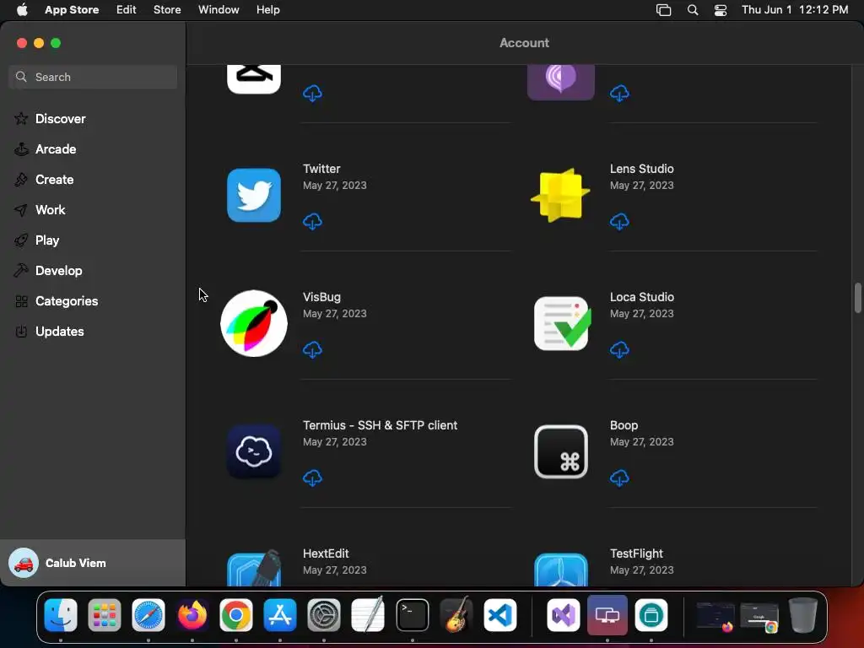Open System Settings from the Dock
This screenshot has width=864, height=648.
[323, 615]
